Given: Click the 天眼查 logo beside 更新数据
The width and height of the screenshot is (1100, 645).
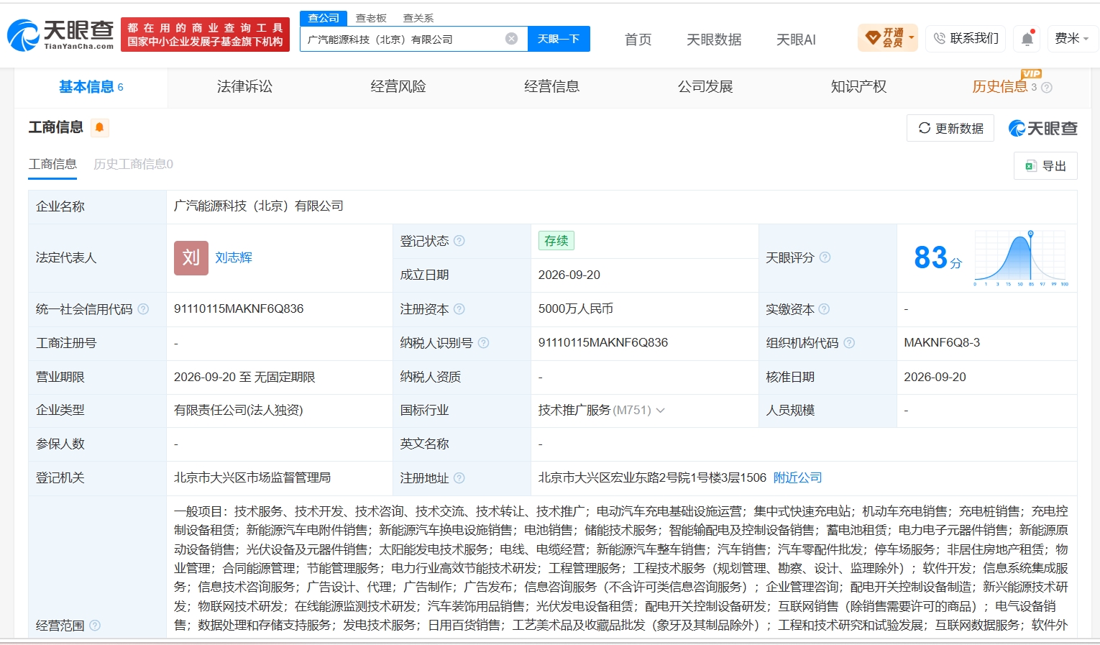Looking at the screenshot, I should tap(1043, 129).
